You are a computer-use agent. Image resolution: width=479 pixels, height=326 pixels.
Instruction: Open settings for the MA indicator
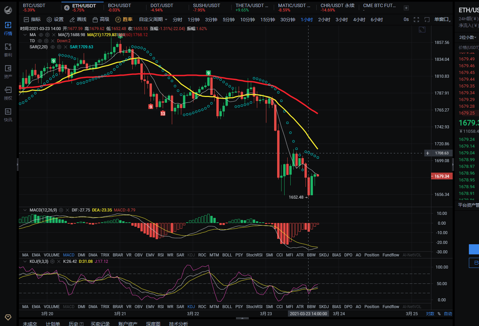pos(47,35)
